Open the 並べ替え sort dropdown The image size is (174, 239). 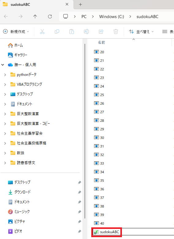click(x=141, y=32)
